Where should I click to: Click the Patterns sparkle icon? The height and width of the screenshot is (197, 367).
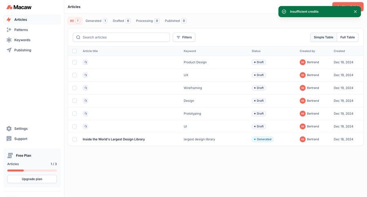(9, 30)
